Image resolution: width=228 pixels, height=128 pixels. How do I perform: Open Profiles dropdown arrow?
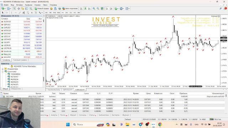(x=11, y=9)
